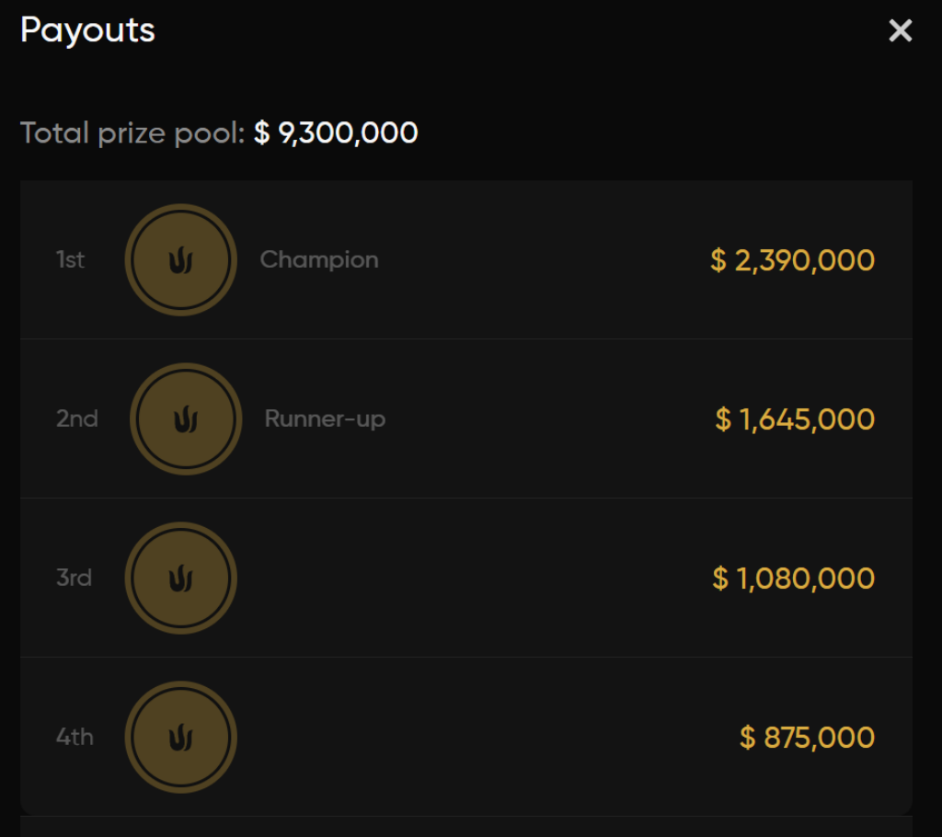The width and height of the screenshot is (942, 837).
Task: Click the $ 1,080,000 third prize amount
Action: [x=793, y=579]
